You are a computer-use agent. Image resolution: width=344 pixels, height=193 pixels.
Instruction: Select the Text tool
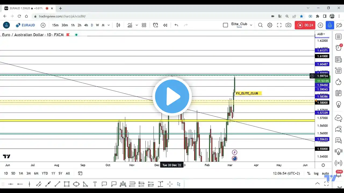pos(95,184)
